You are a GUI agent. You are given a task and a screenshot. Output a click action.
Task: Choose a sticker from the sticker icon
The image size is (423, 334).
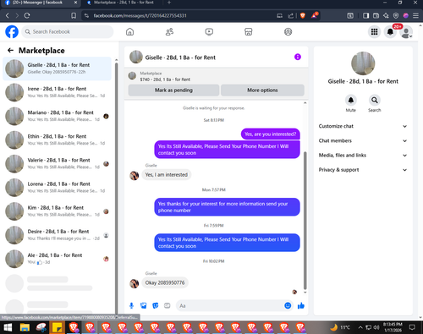tap(156, 305)
